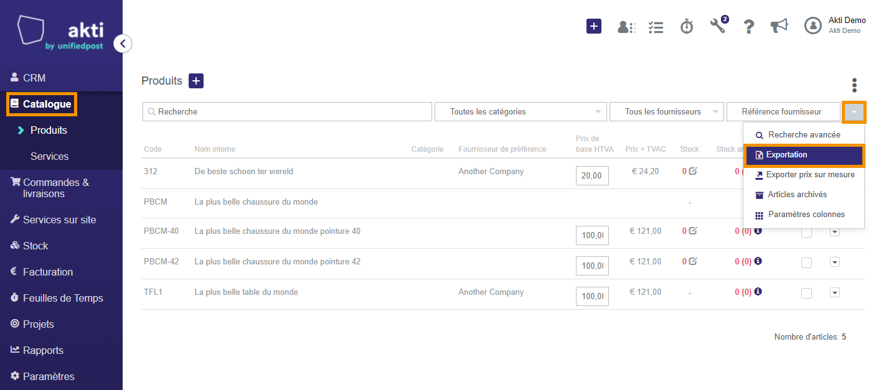Show stock info for PBCM-40

pyautogui.click(x=758, y=231)
